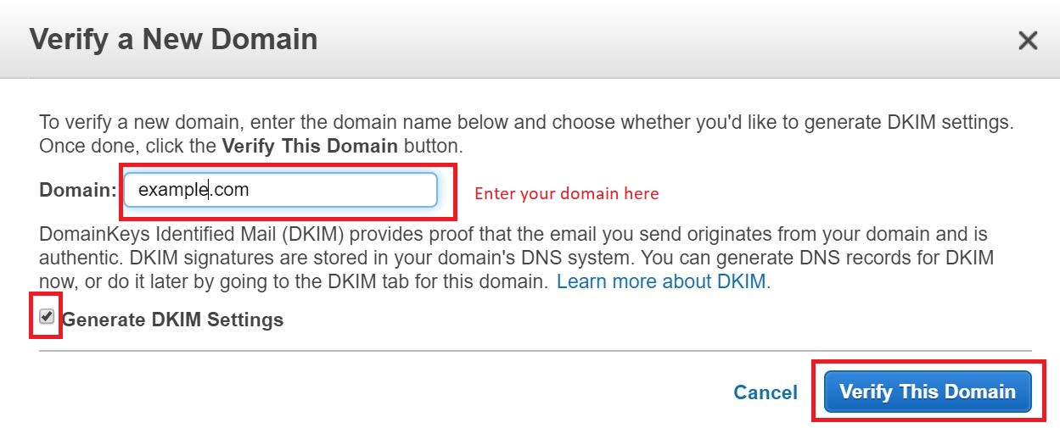This screenshot has width=1060, height=428.
Task: Click the DomainKeys Identified Mail description paragraph
Action: tap(516, 257)
